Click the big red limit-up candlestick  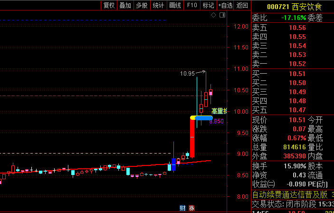tap(192, 138)
